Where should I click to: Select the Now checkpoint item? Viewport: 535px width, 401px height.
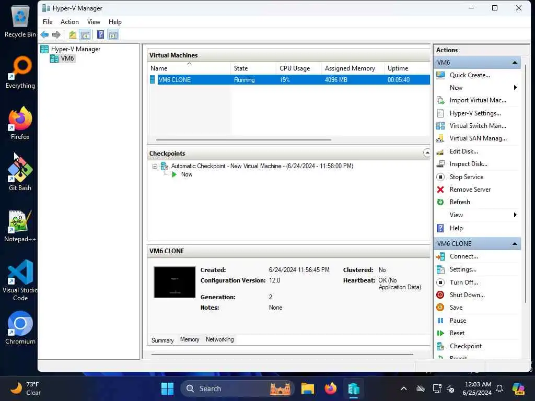187,174
